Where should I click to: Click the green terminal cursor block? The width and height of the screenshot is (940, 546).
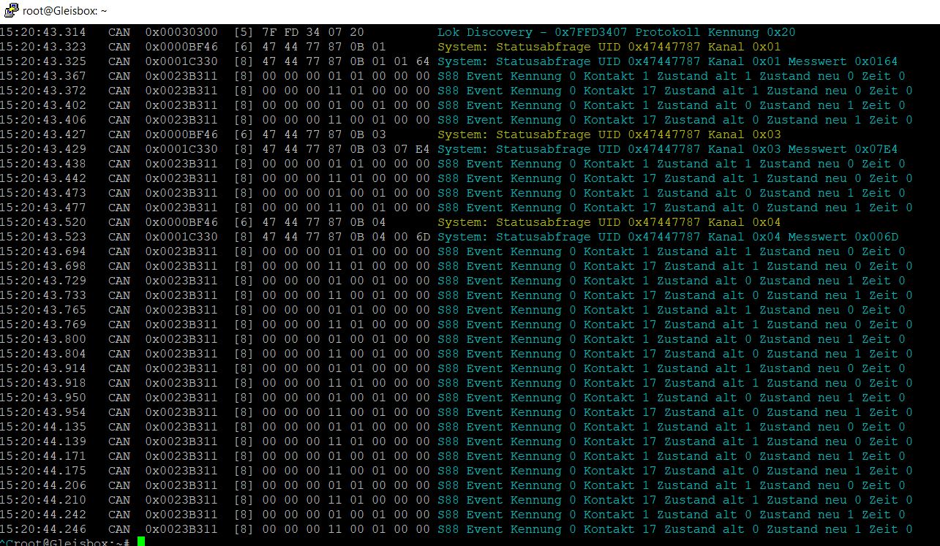pyautogui.click(x=141, y=542)
